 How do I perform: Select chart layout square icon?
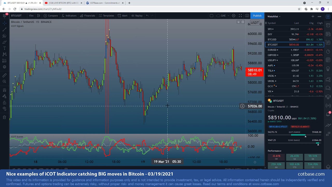point(211,16)
